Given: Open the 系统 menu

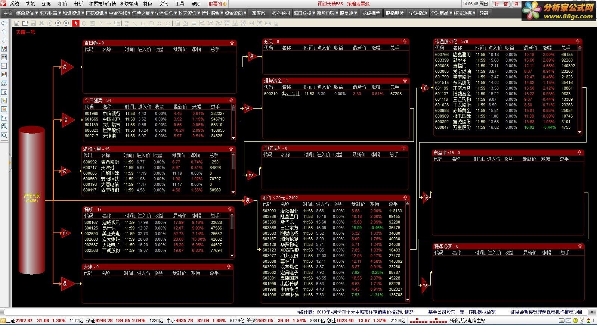Looking at the screenshot, I should [x=15, y=4].
